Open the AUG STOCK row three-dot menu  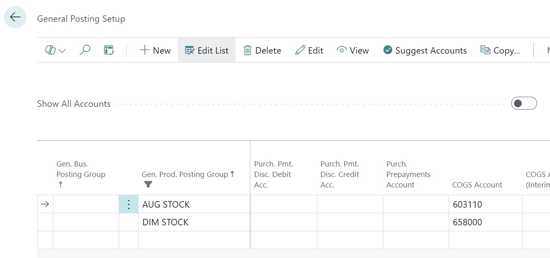click(128, 204)
